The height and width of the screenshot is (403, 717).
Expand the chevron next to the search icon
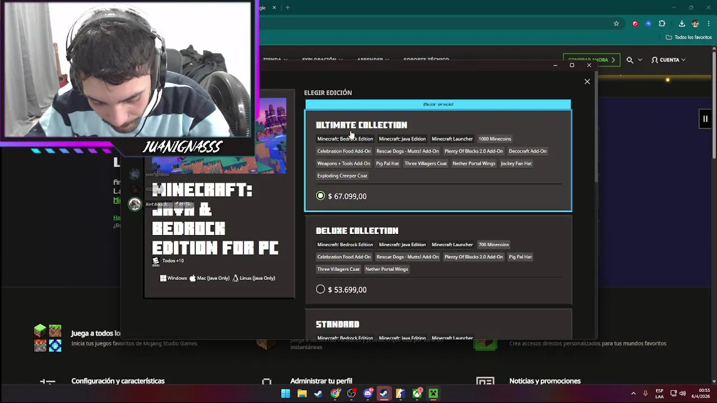640,60
